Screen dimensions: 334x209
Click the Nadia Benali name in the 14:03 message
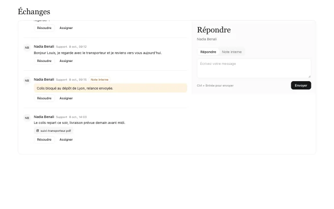click(44, 117)
